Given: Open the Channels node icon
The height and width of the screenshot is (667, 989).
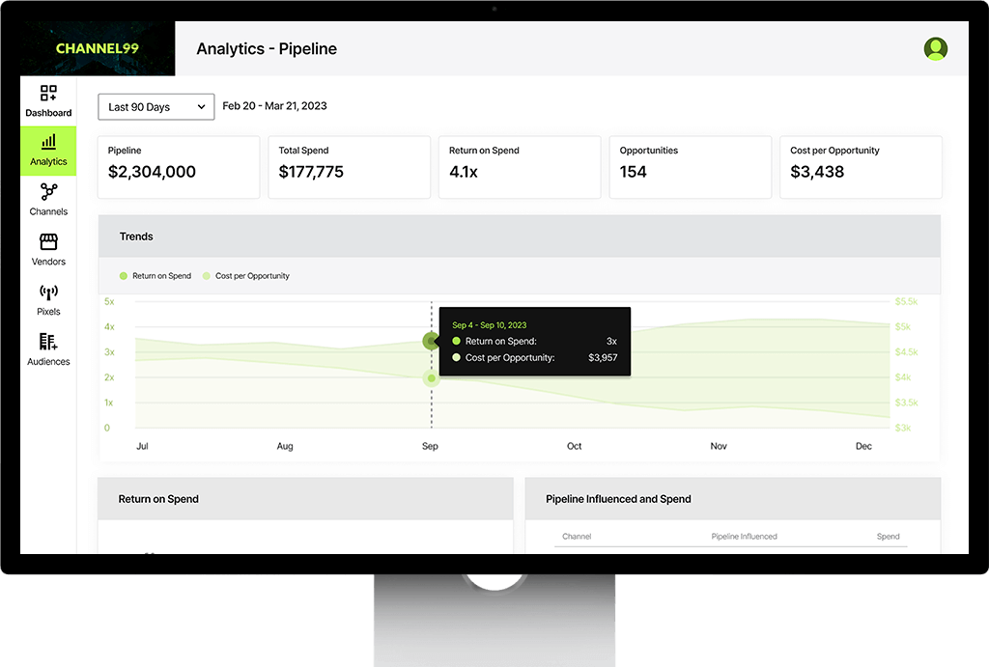Looking at the screenshot, I should [48, 192].
